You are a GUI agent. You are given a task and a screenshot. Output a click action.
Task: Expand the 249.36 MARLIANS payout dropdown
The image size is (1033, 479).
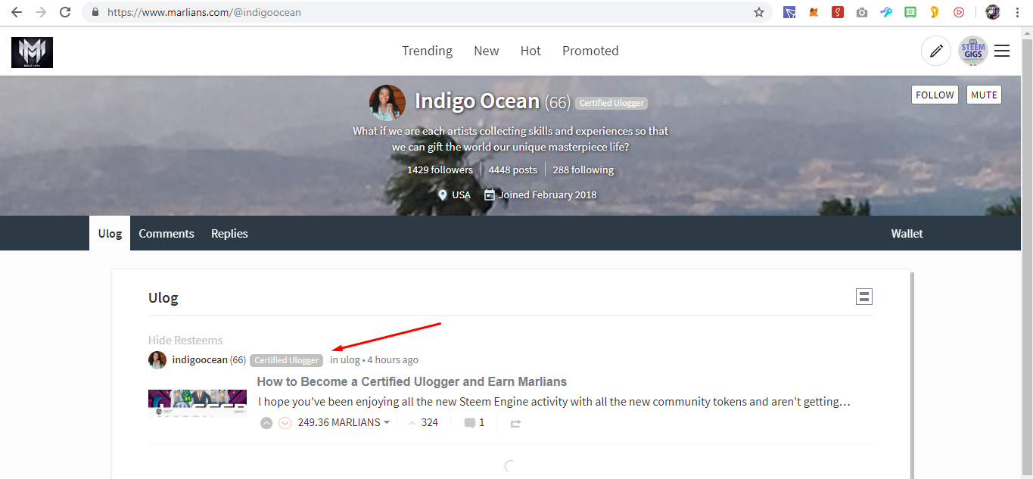click(344, 422)
